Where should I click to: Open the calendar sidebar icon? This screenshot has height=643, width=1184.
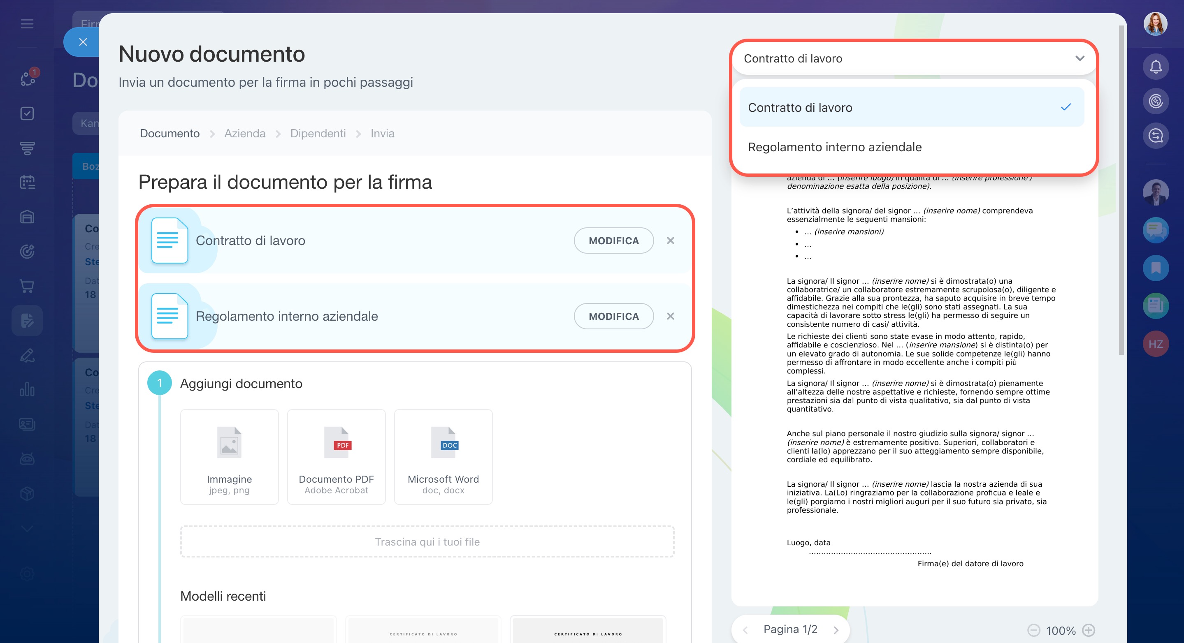point(27,183)
